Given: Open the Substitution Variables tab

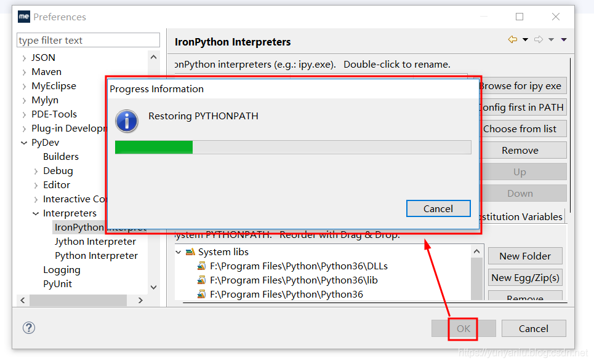Looking at the screenshot, I should [x=523, y=217].
